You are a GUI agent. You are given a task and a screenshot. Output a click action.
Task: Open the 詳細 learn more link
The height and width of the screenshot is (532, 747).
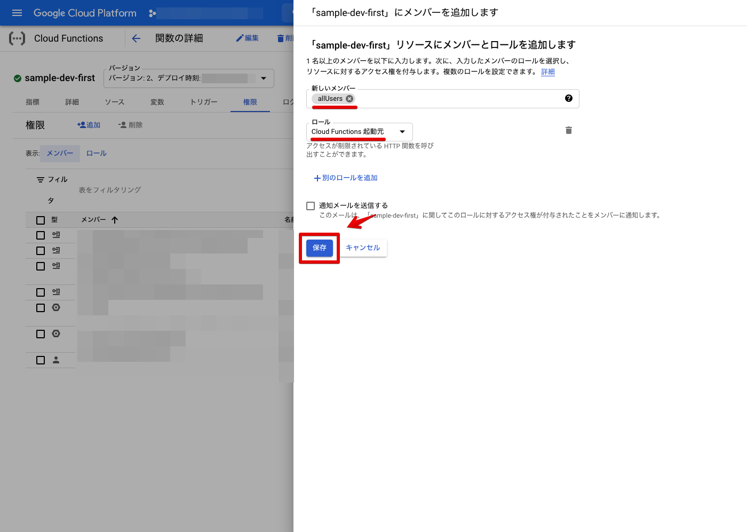[x=548, y=72]
